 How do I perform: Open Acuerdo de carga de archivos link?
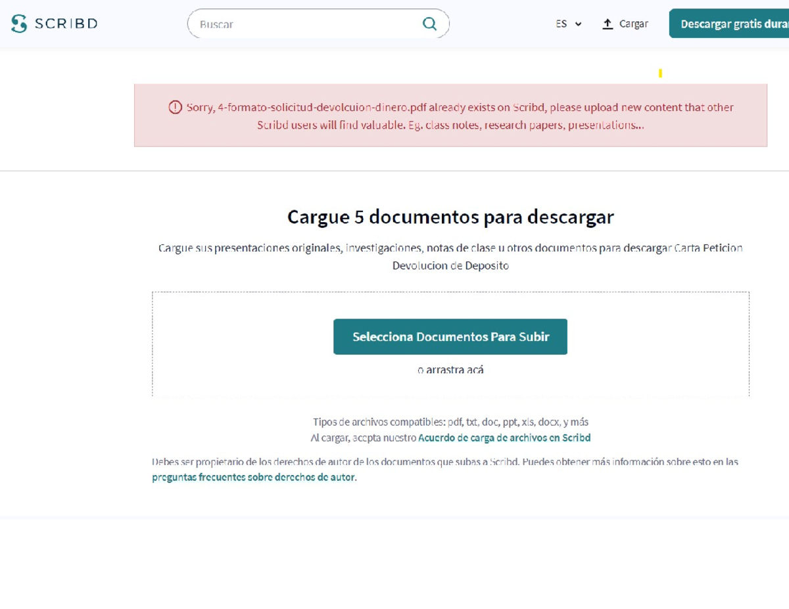504,438
